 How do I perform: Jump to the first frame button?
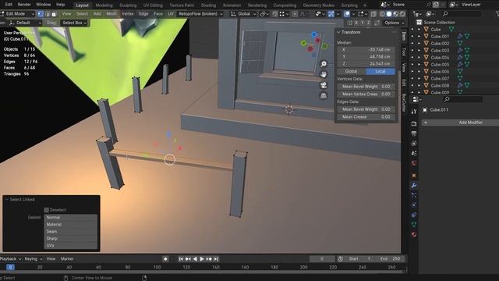pyautogui.click(x=181, y=259)
